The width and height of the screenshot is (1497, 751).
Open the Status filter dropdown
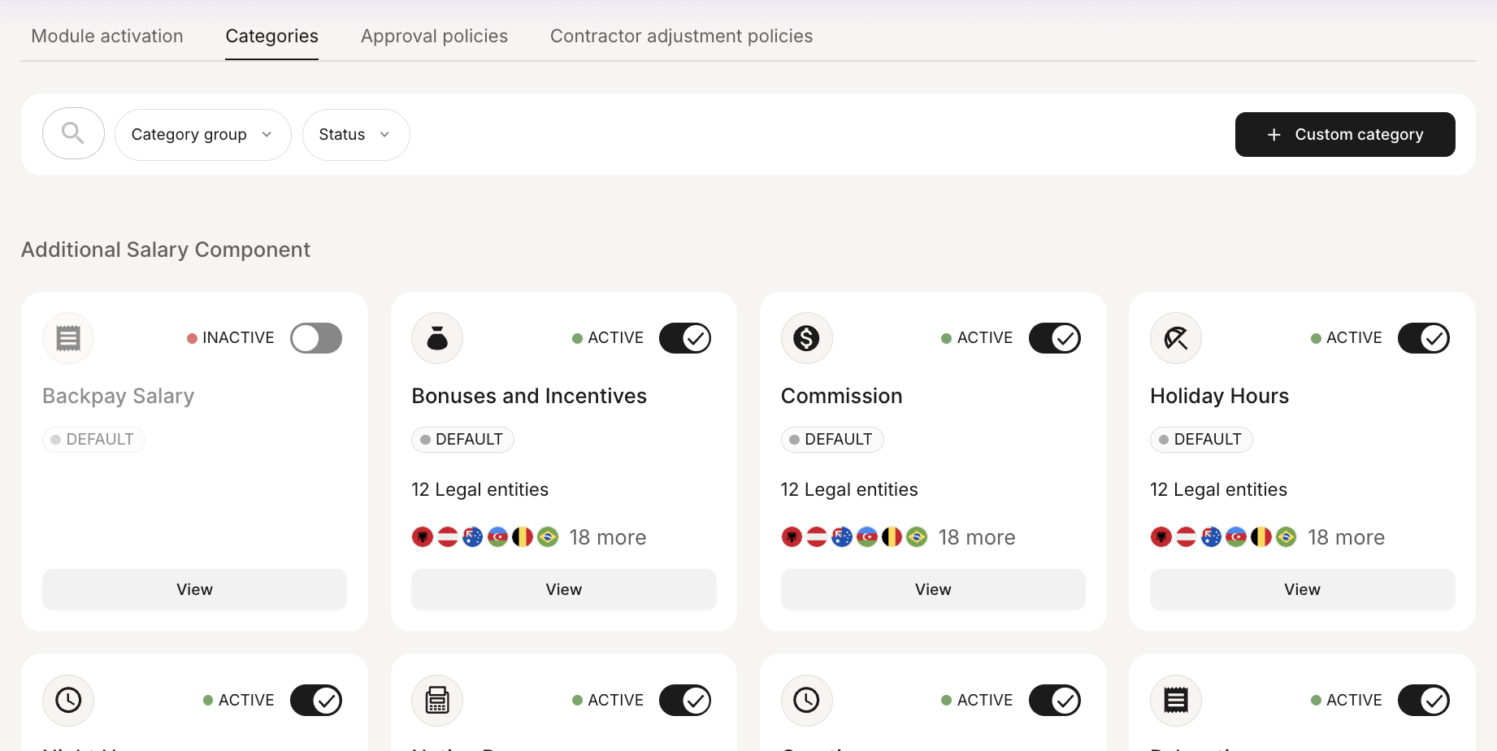click(x=356, y=134)
